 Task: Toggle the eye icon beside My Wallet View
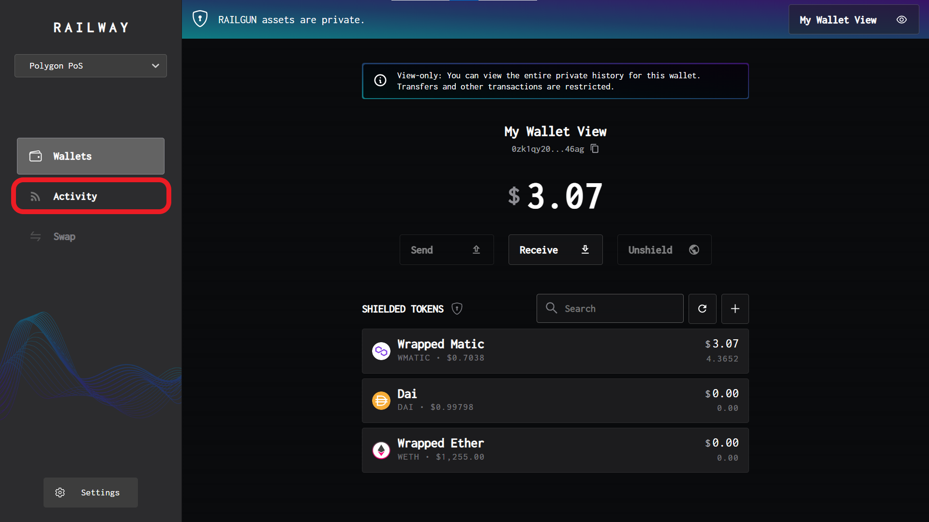901,20
